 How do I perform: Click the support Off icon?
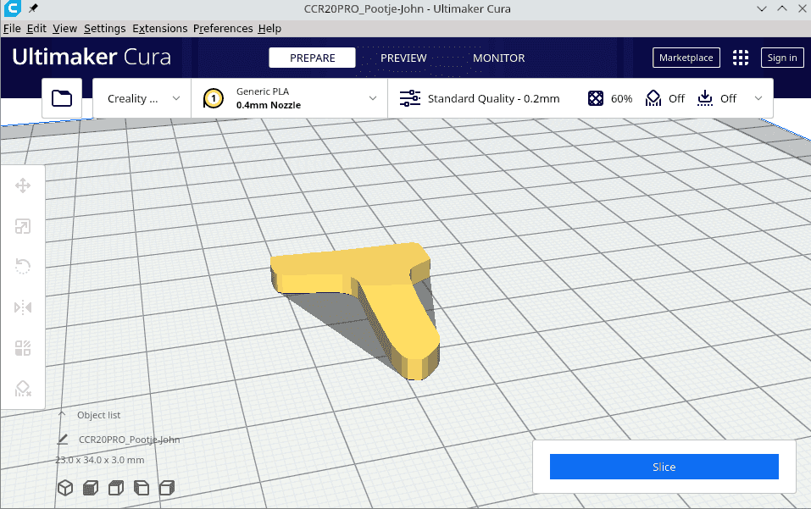pyautogui.click(x=653, y=98)
